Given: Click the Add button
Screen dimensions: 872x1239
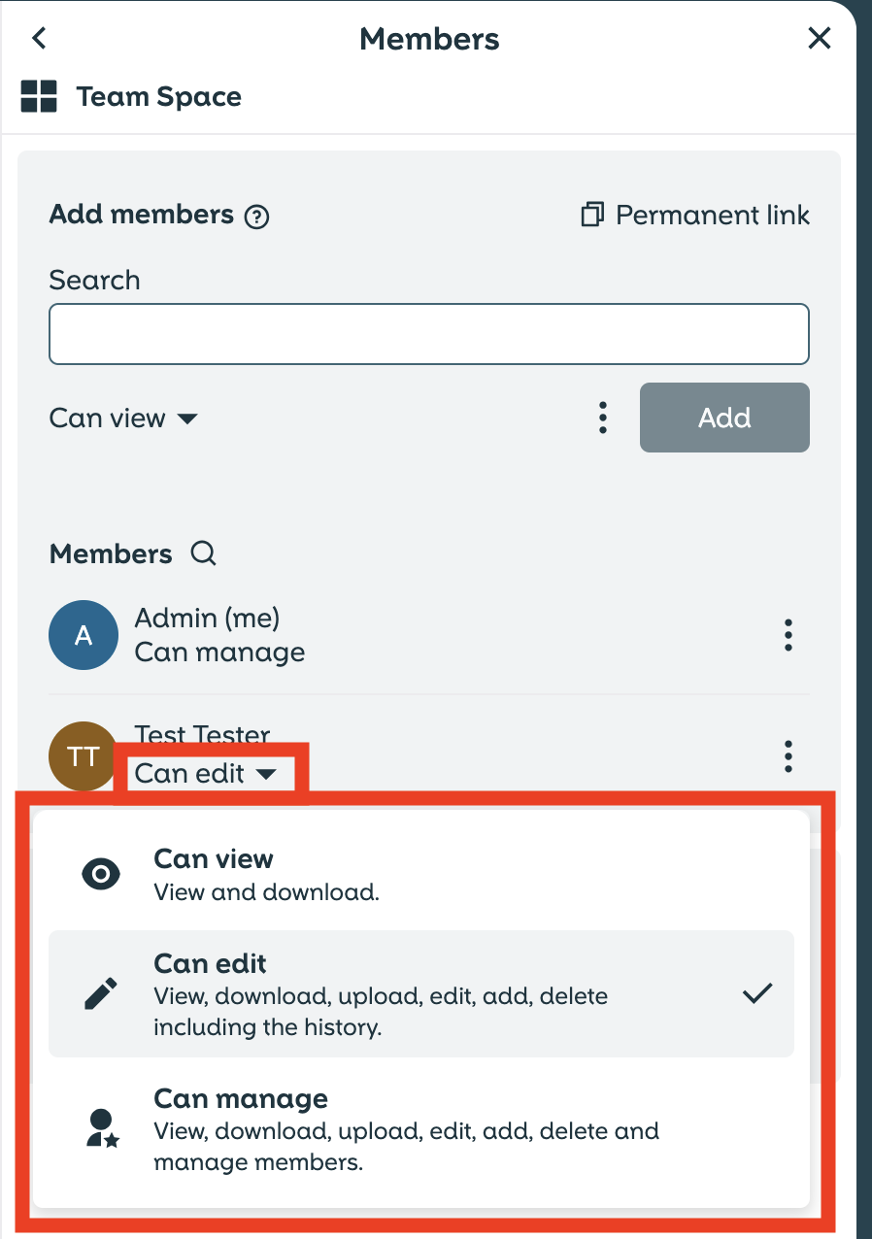Looking at the screenshot, I should coord(724,418).
